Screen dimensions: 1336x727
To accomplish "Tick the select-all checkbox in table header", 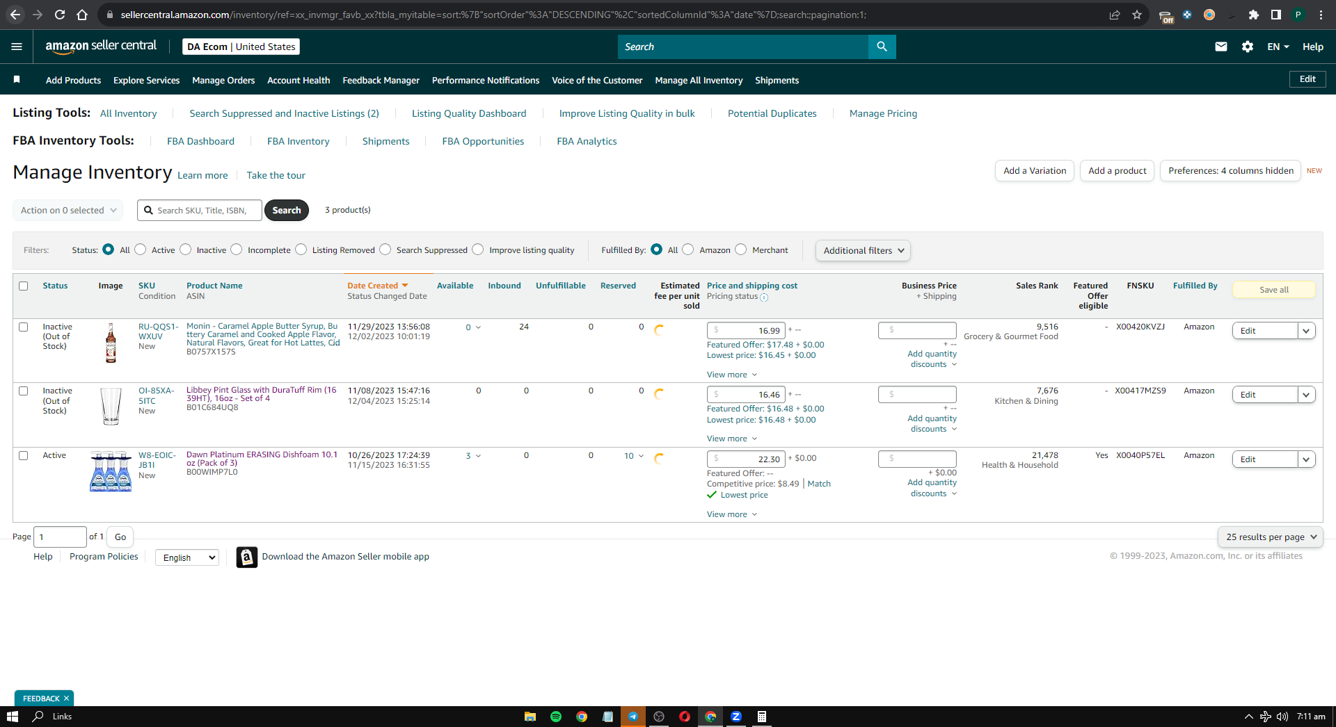I will tap(23, 286).
